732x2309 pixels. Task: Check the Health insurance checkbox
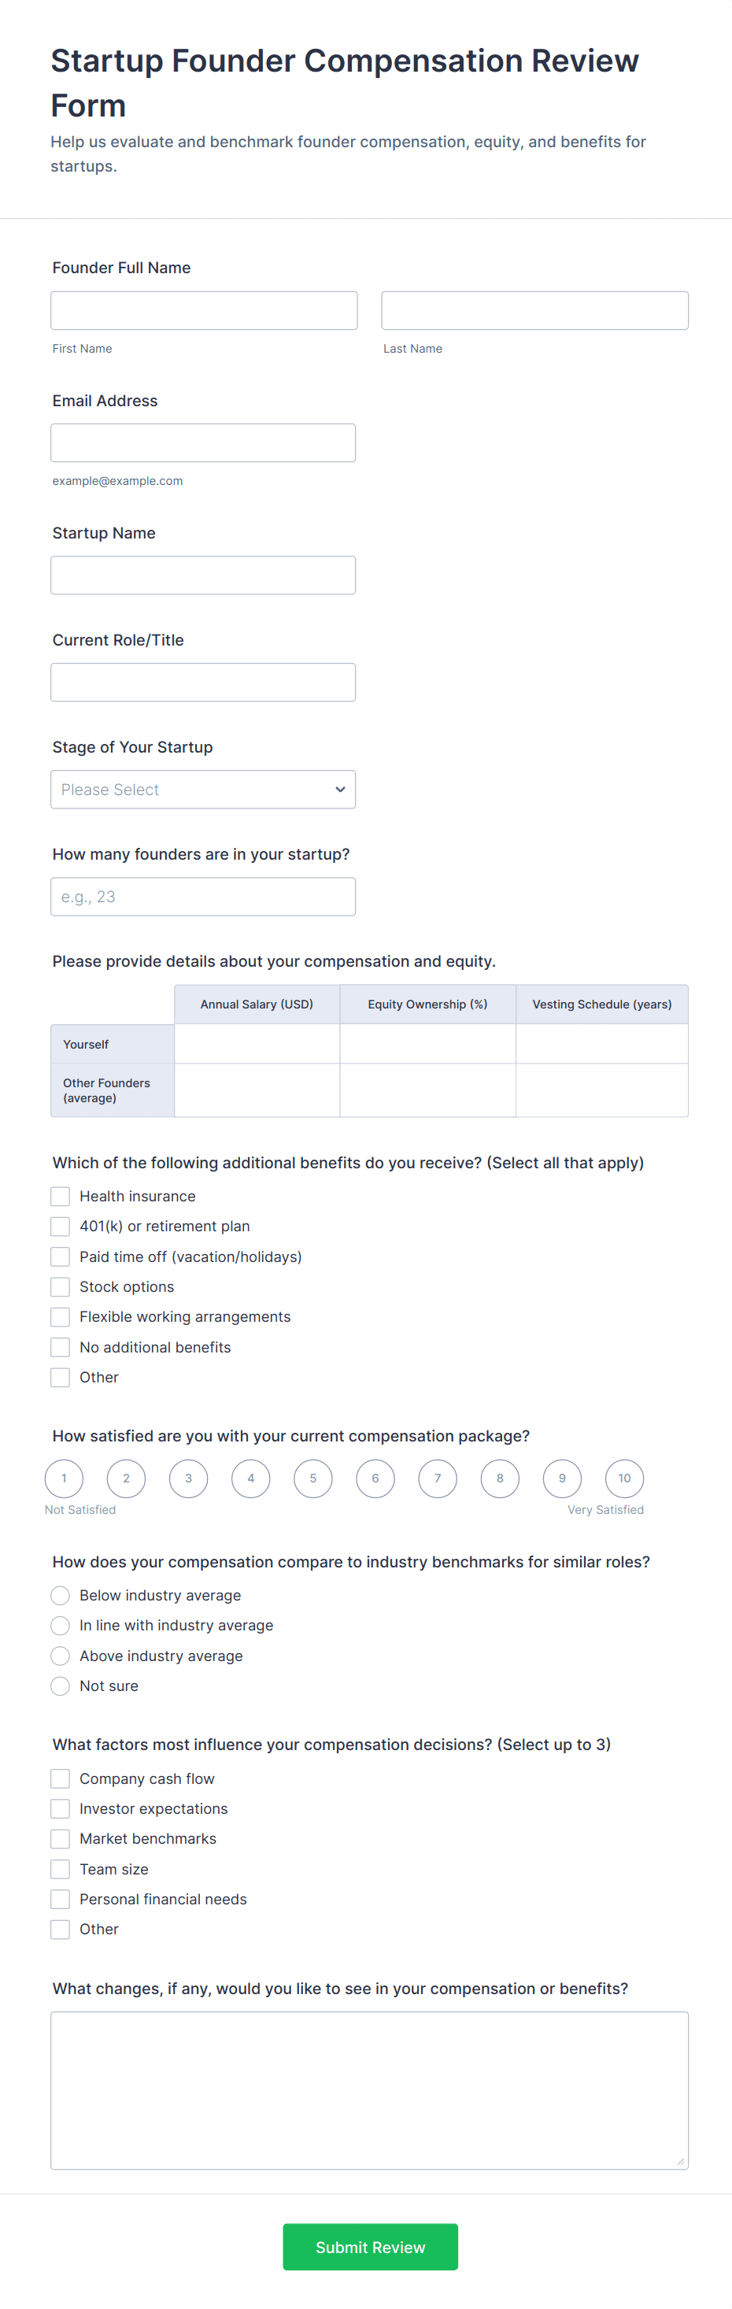(x=60, y=1196)
